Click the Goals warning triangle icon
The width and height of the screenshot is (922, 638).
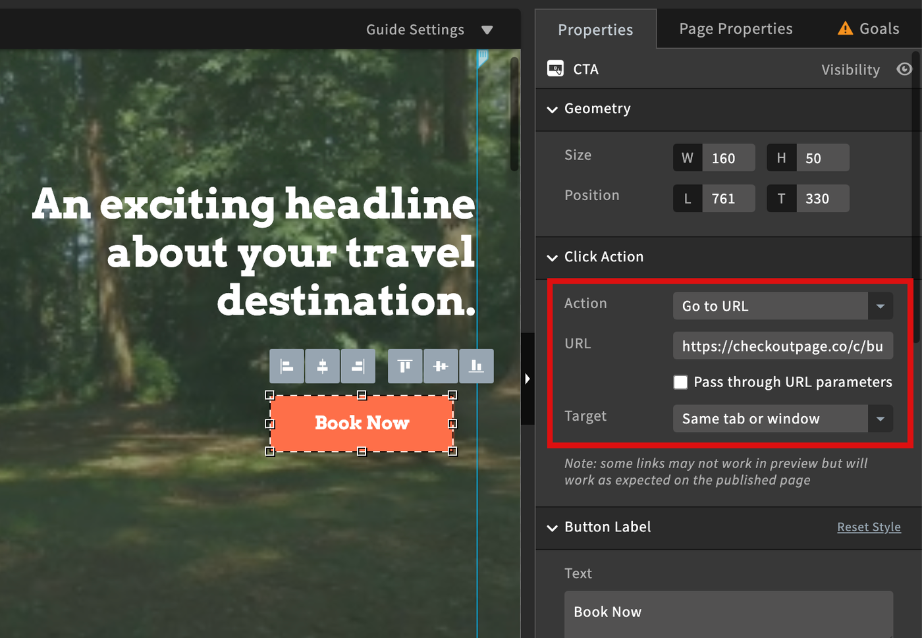845,28
